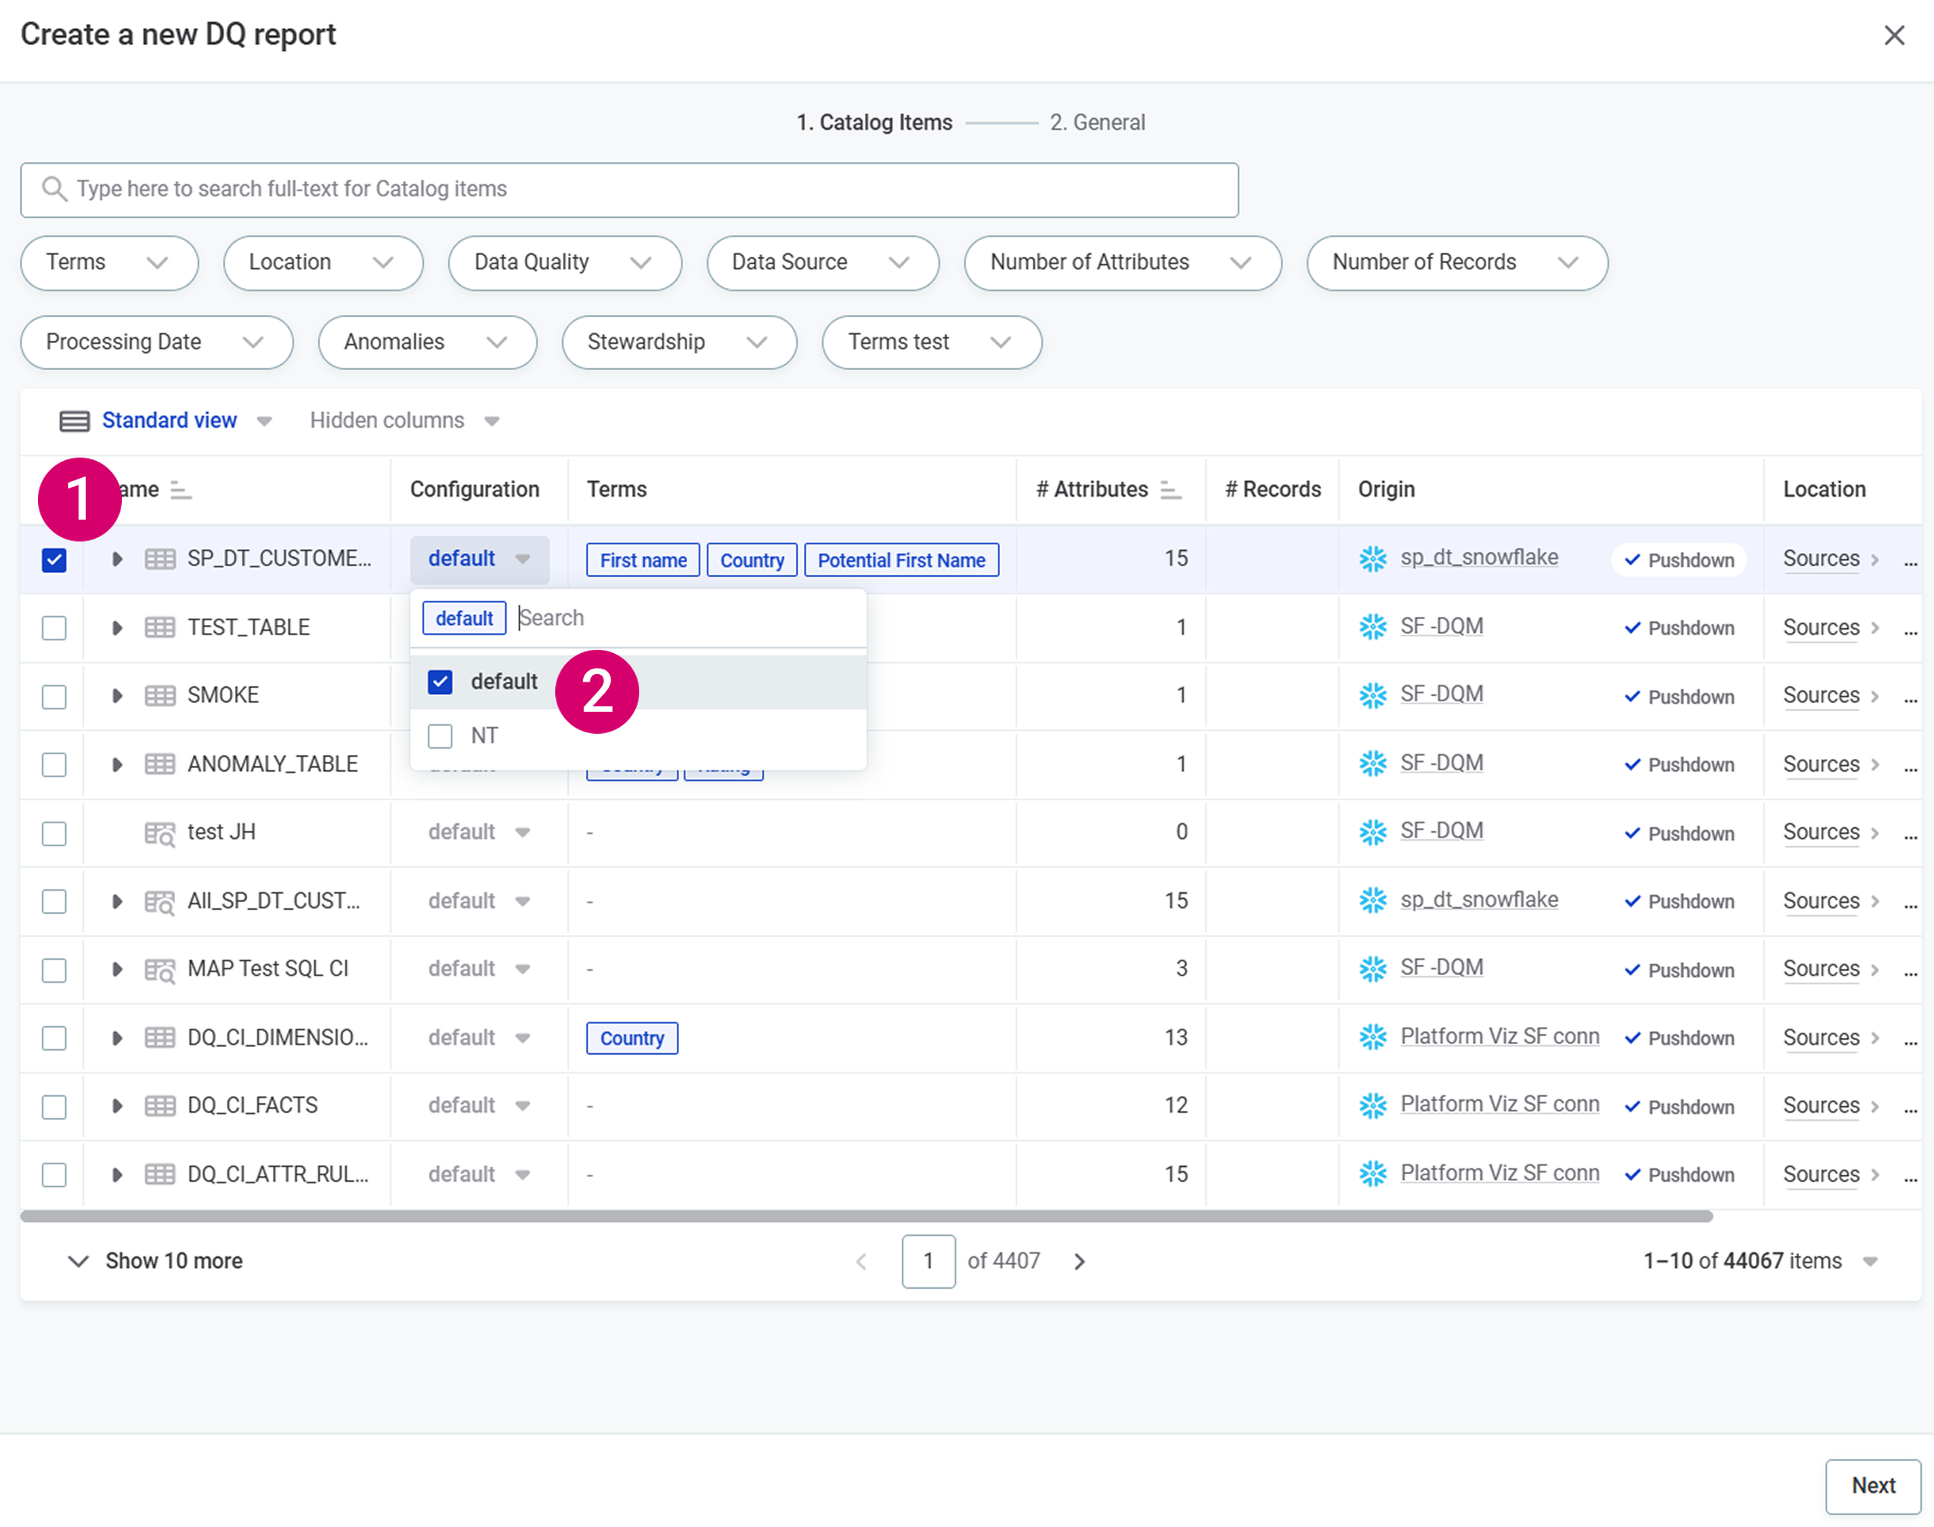Select the SMOKE row checkbox
1934x1527 pixels.
(x=55, y=696)
